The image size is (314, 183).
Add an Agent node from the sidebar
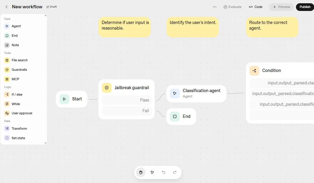tap(16, 26)
